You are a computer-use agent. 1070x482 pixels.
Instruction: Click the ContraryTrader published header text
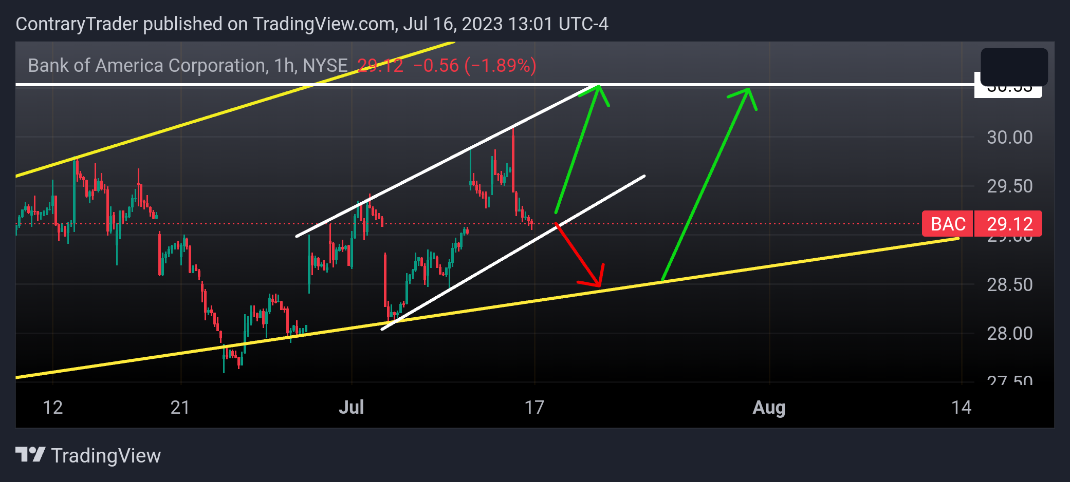click(x=312, y=24)
